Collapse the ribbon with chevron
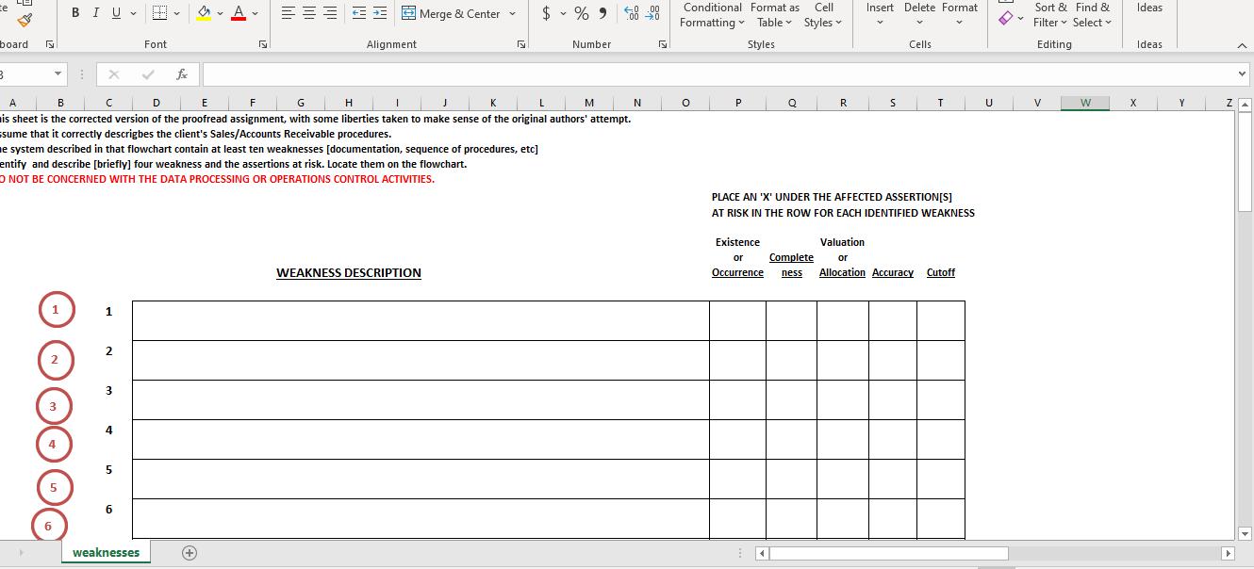 point(1240,44)
